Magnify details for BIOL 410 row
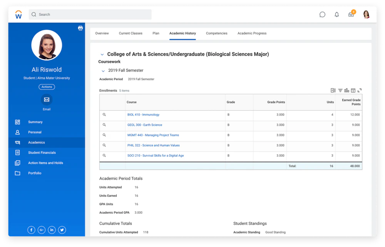 point(104,114)
